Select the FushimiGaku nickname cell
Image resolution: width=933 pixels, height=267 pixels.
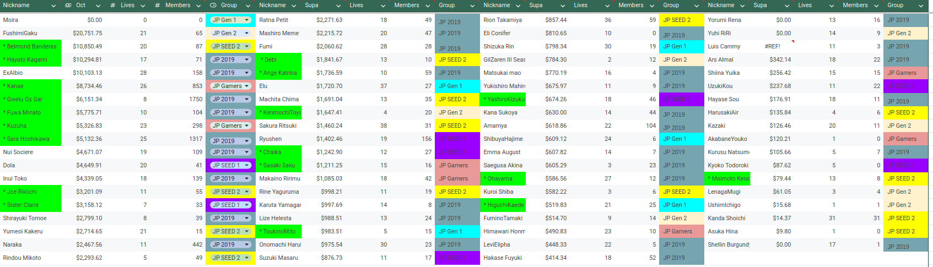tap(31, 33)
